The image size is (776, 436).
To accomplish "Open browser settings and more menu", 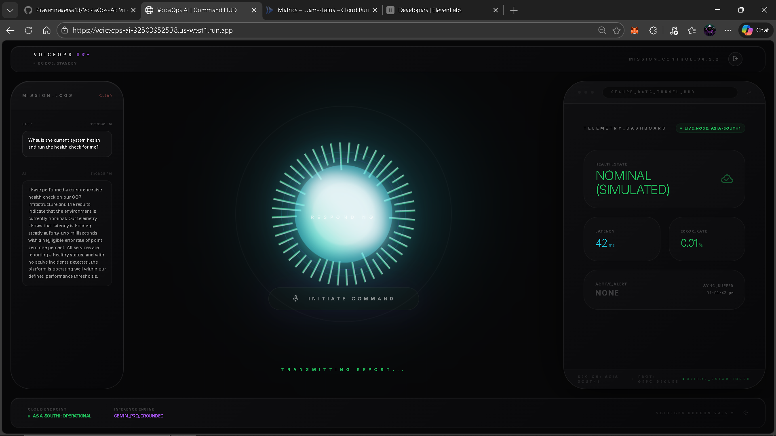I will 728,30.
